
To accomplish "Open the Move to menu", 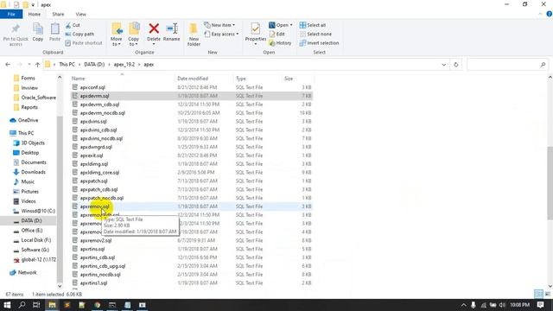I will click(x=117, y=35).
